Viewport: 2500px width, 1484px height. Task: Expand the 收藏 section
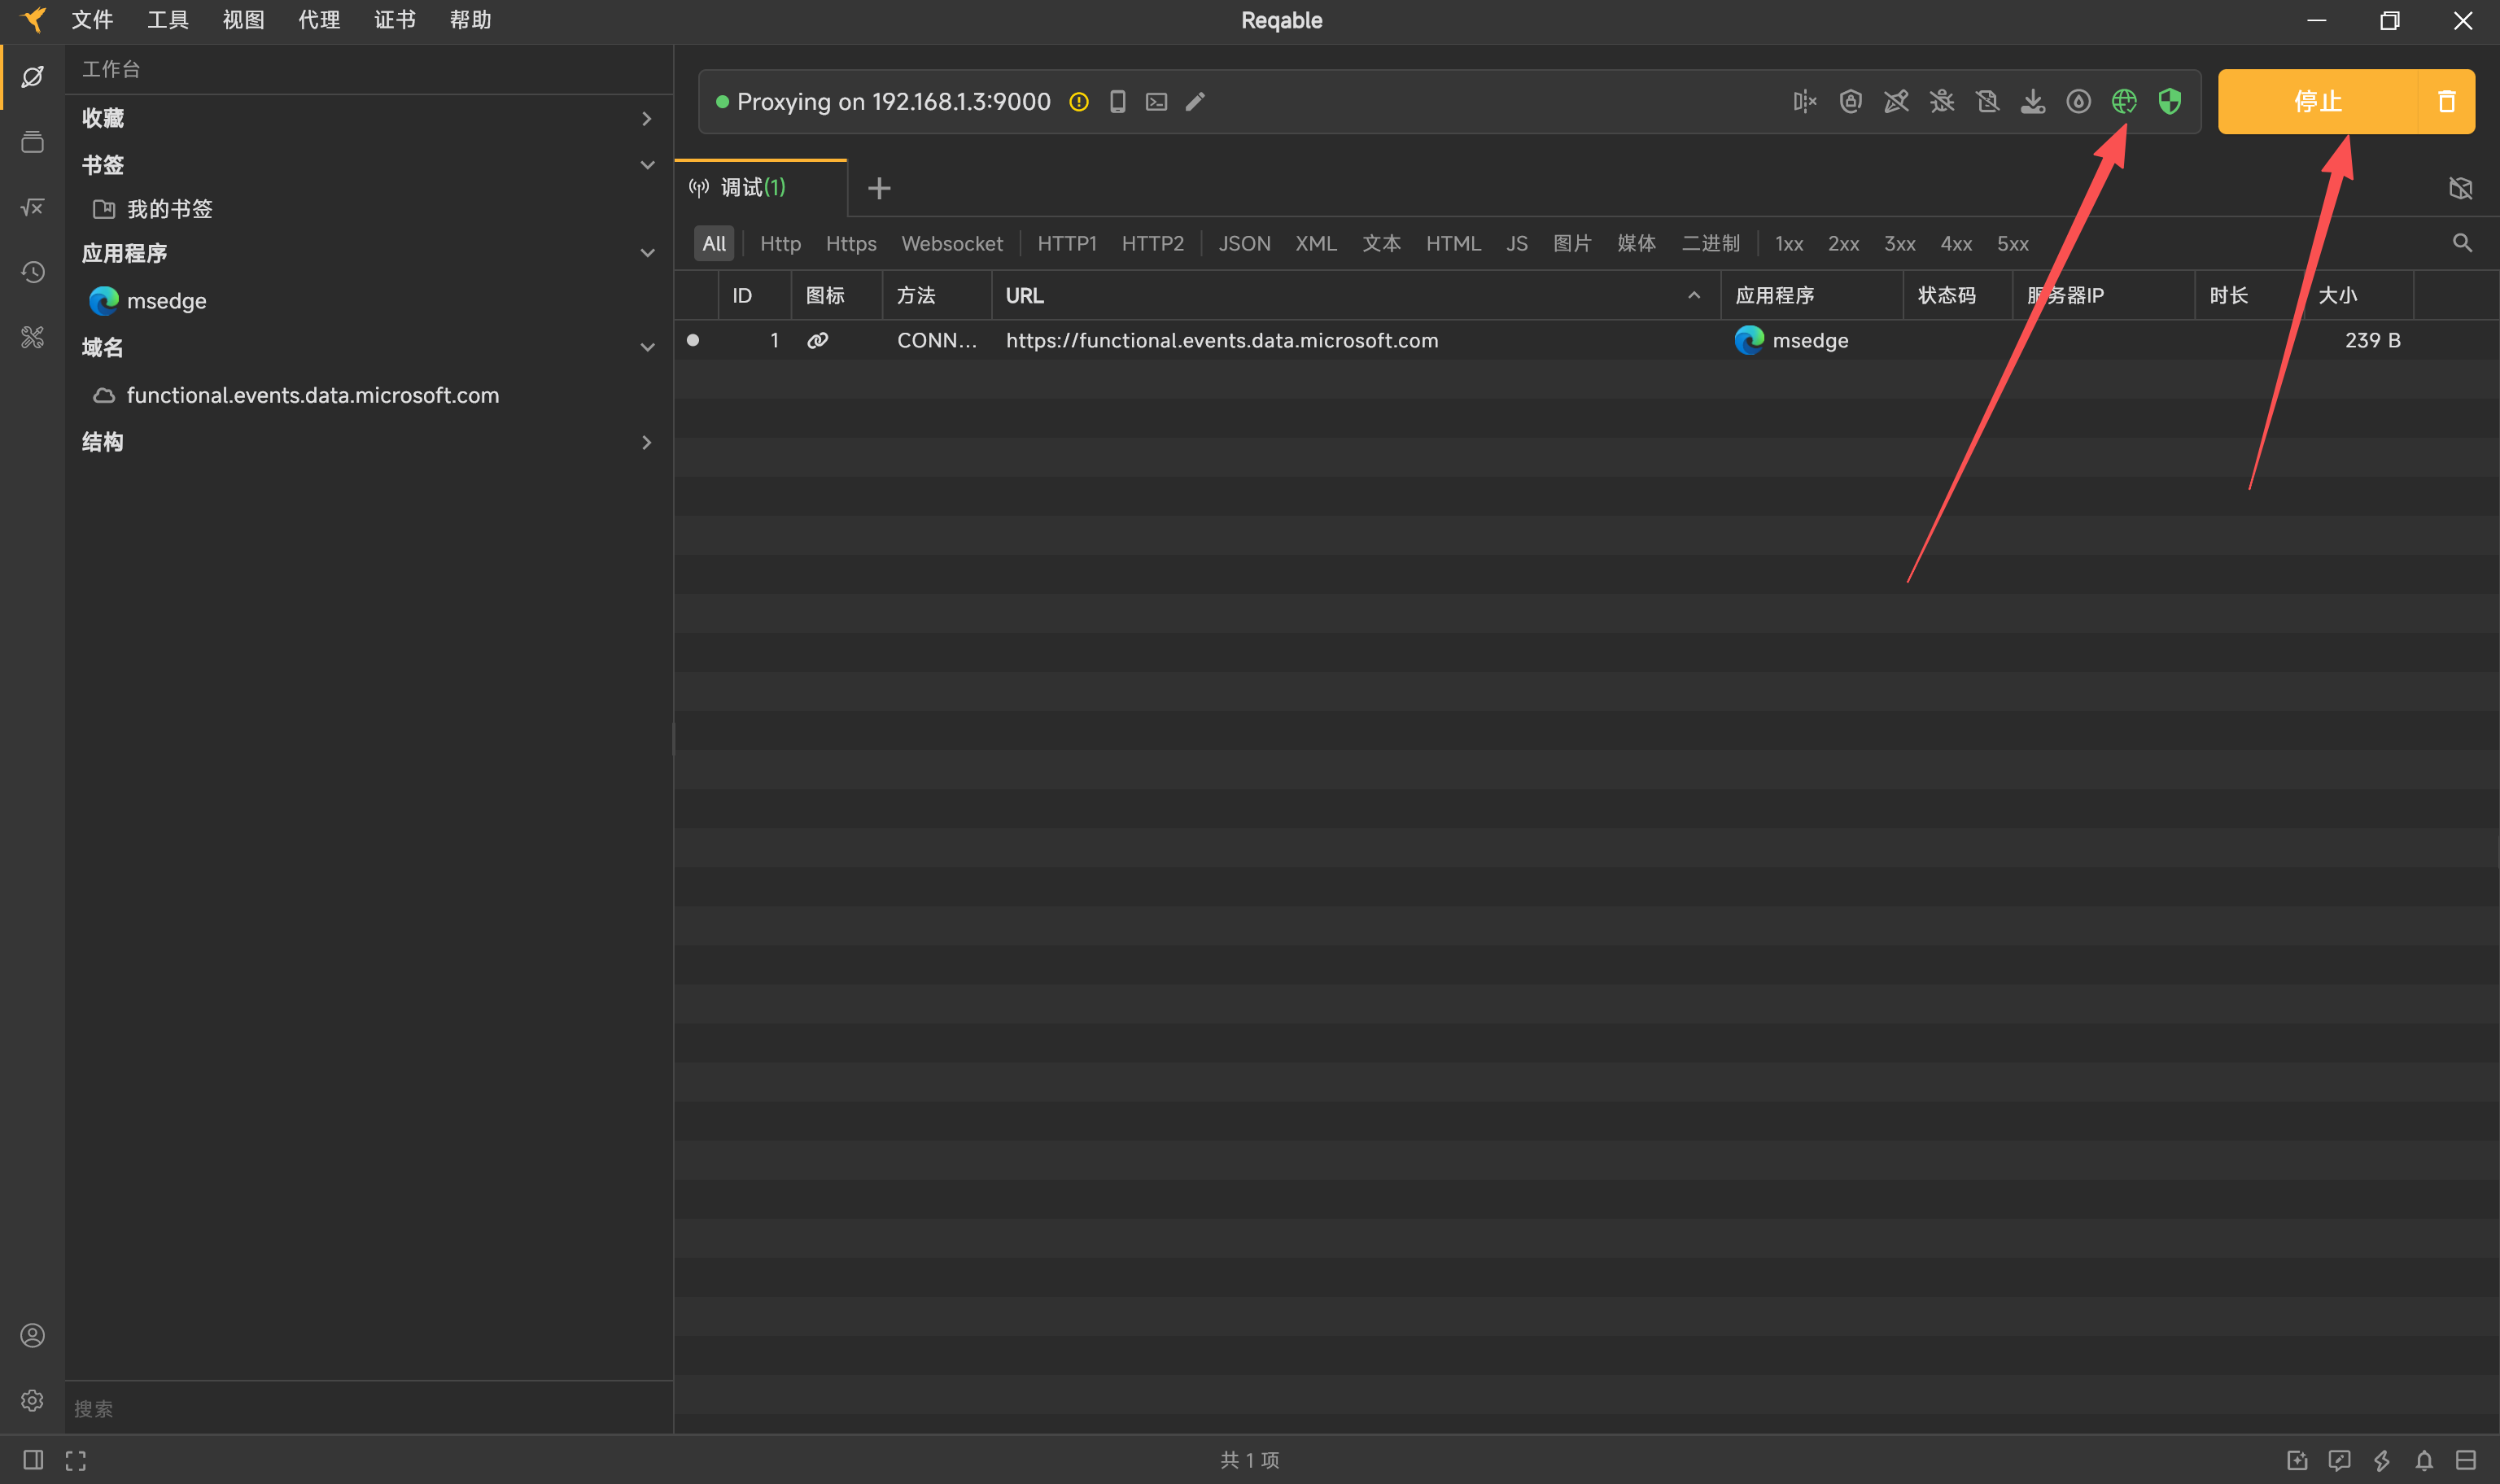646,118
